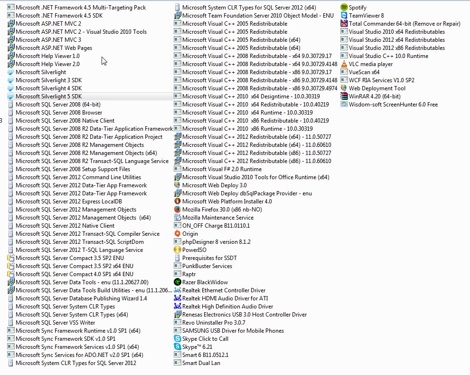Click the Mozilla Firefox 30.0 icon
Screen dimensions: 470x375
point(178,210)
